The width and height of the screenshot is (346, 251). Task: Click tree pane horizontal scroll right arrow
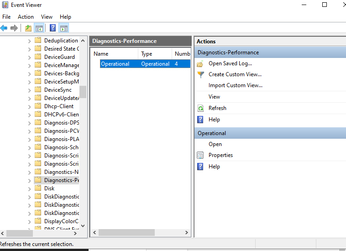75,233
